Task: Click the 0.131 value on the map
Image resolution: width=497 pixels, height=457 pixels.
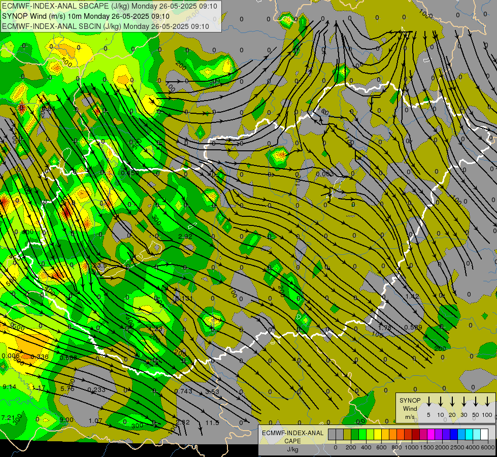Action: [184, 299]
